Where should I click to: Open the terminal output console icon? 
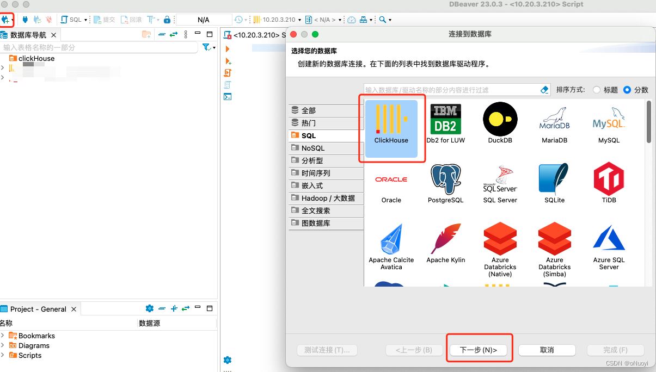(228, 97)
